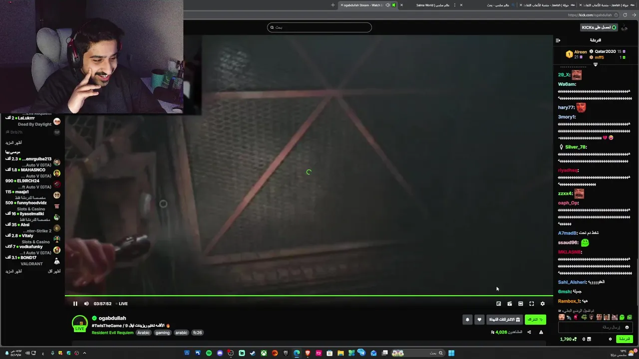
Task: Expand the chat leaderboard dropdown arrow
Action: click(595, 64)
